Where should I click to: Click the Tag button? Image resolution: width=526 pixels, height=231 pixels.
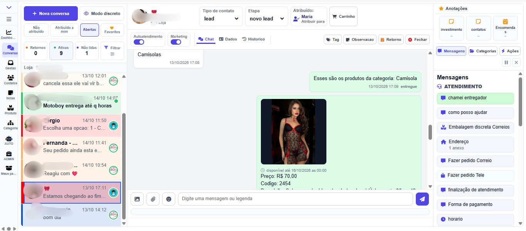(x=333, y=40)
